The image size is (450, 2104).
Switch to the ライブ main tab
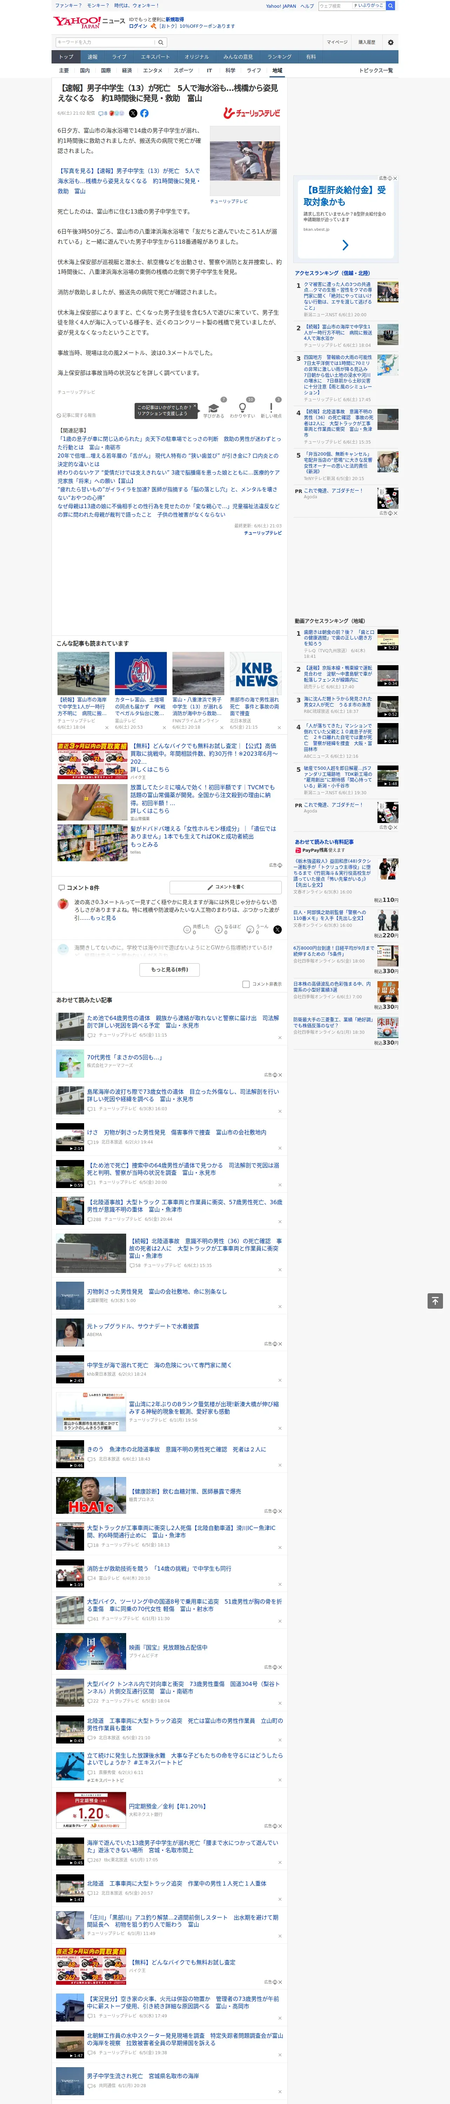tap(119, 57)
